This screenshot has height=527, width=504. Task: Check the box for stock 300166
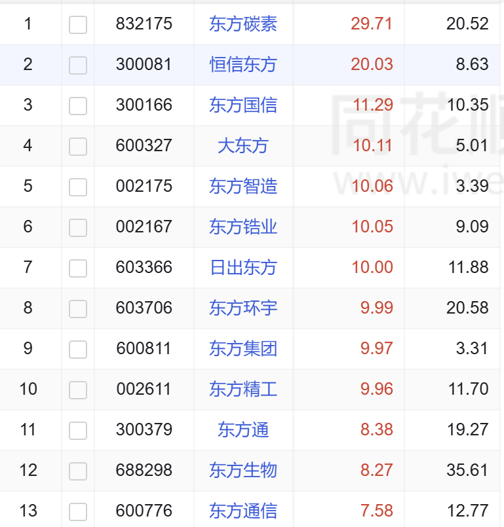(x=78, y=106)
